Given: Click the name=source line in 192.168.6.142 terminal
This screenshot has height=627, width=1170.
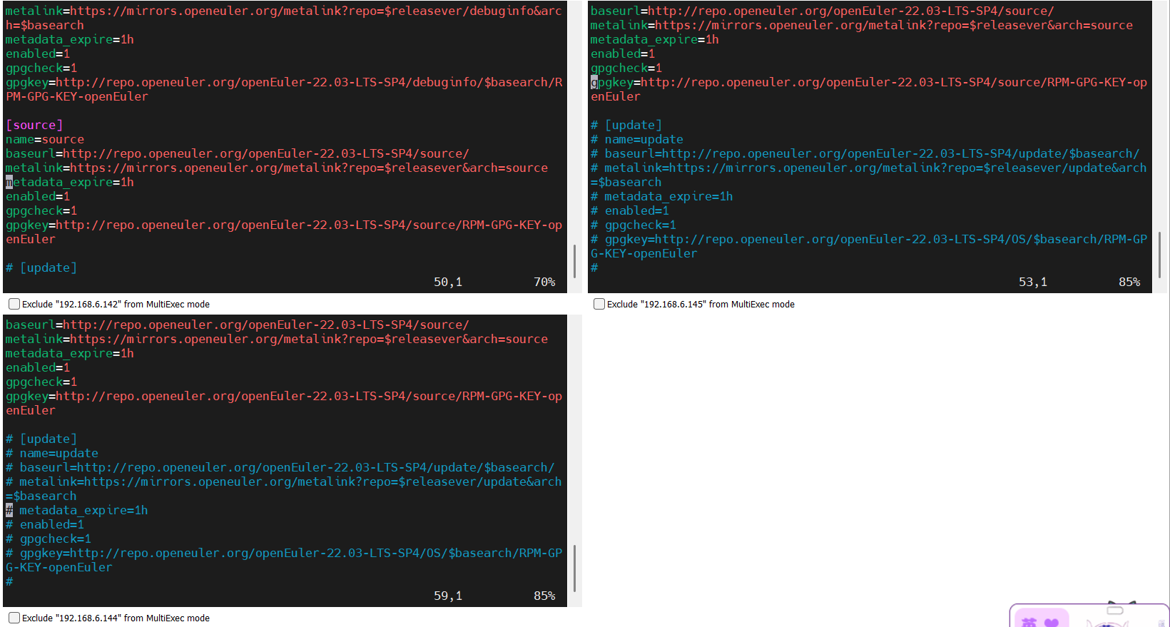Looking at the screenshot, I should click(45, 140).
